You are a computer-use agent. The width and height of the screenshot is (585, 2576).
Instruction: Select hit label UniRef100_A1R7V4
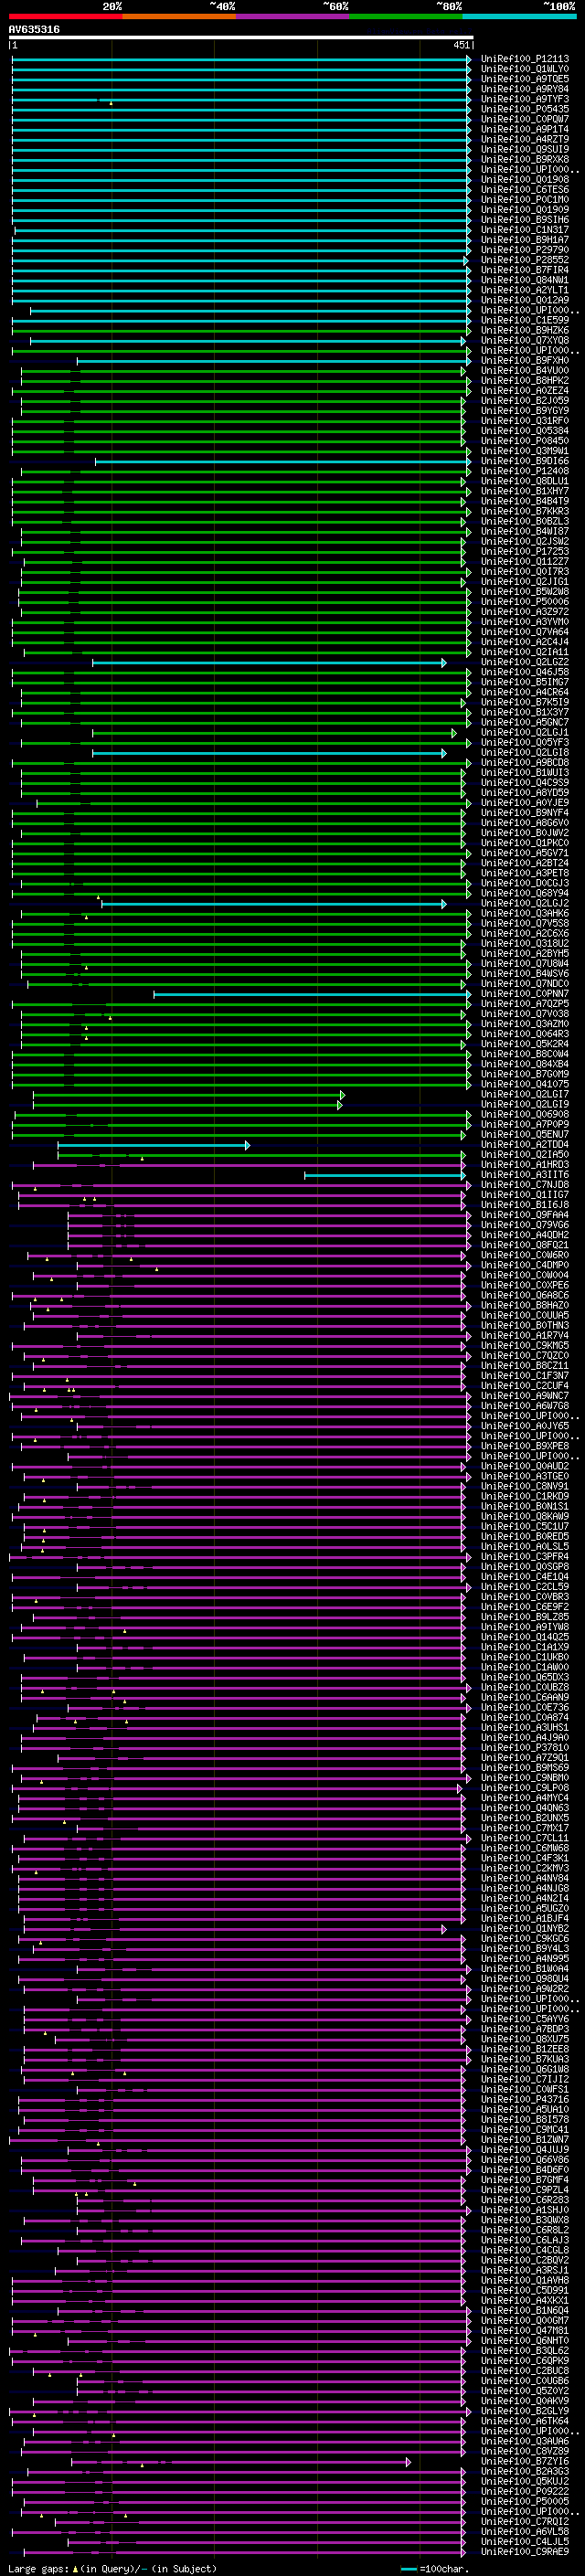(525, 1336)
